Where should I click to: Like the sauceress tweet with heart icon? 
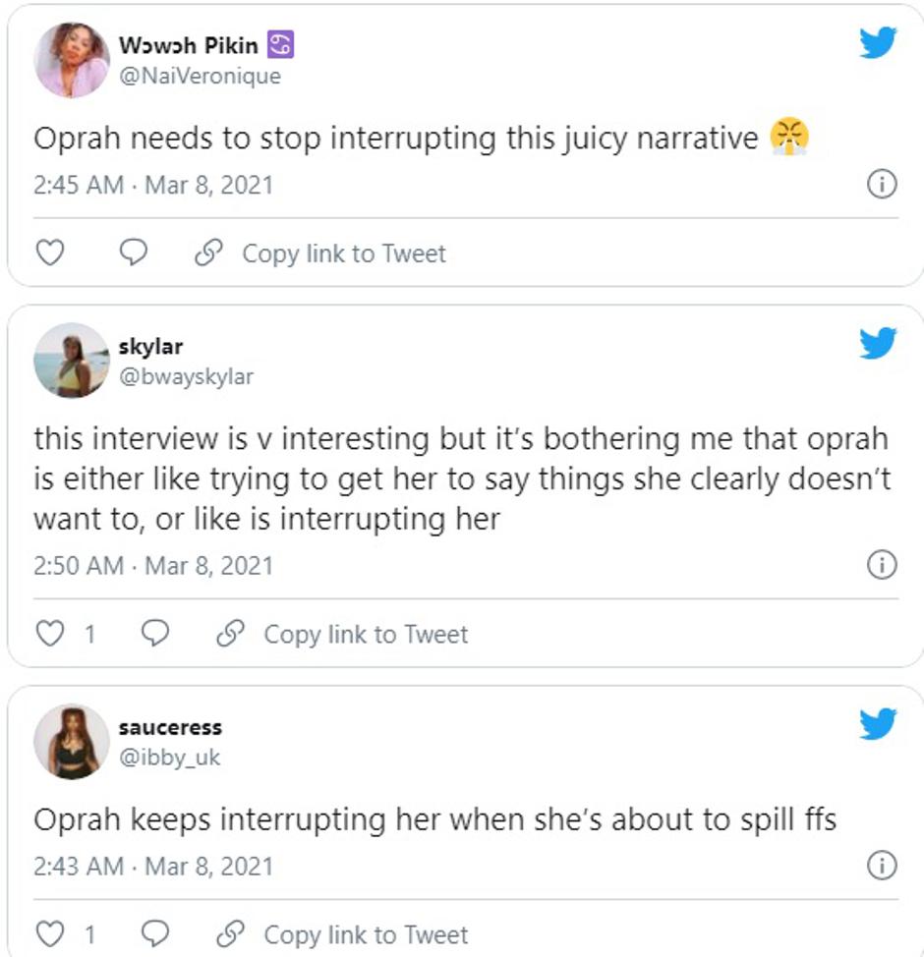[x=49, y=934]
